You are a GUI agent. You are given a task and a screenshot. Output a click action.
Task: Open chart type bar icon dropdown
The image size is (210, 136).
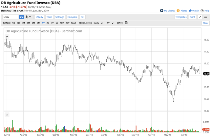point(28,17)
